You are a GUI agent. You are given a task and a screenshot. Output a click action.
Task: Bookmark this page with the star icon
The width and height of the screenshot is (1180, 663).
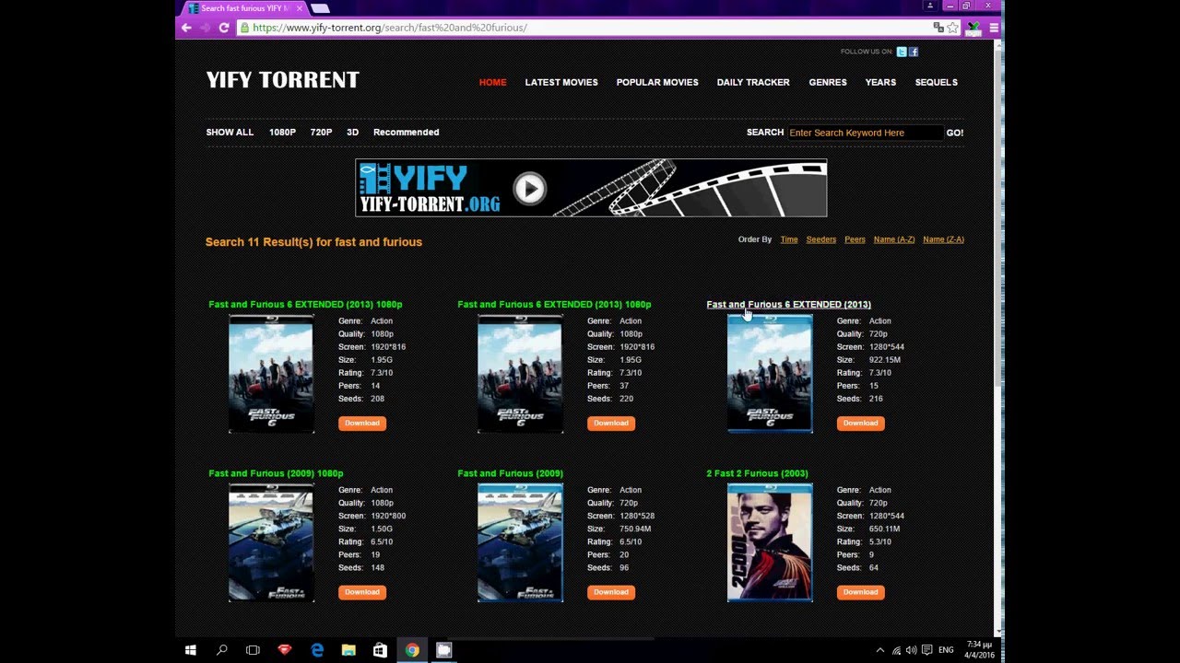(x=953, y=28)
